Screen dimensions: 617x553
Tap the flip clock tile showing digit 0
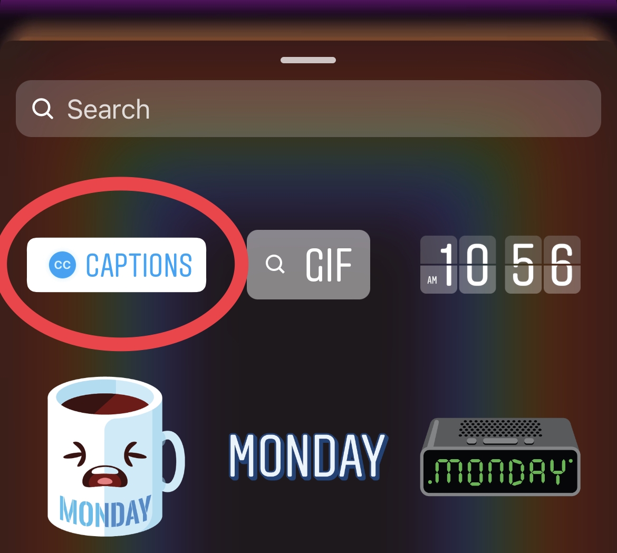tap(477, 264)
